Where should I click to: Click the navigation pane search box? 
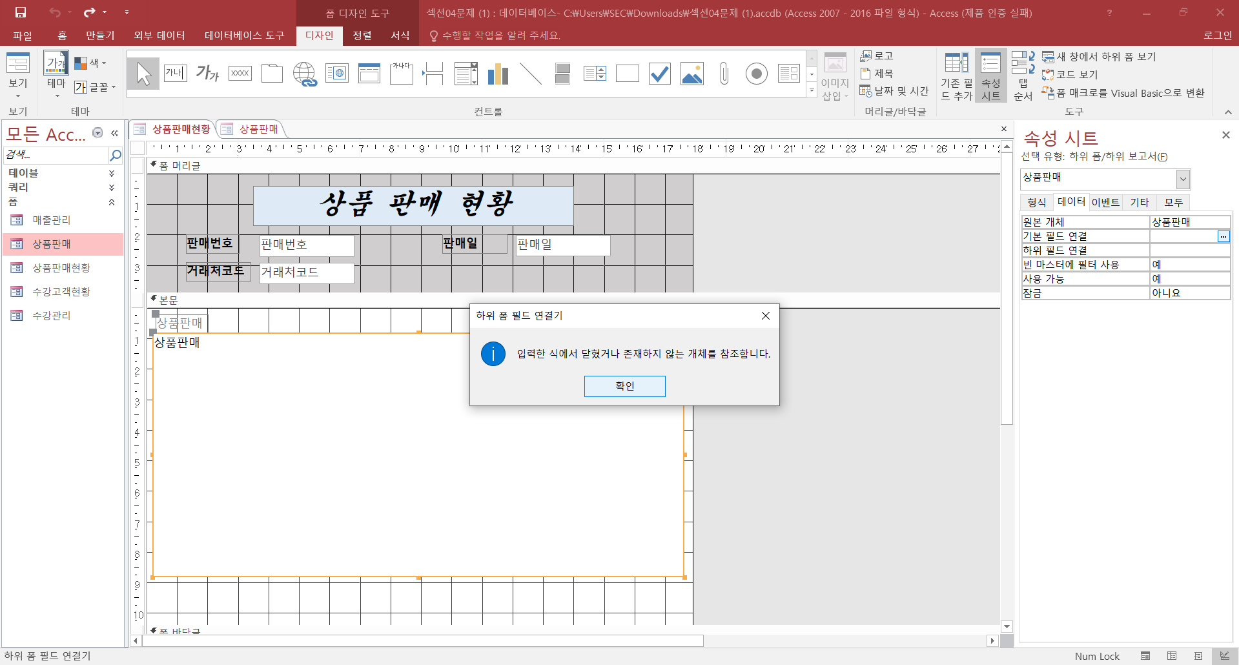tap(56, 155)
